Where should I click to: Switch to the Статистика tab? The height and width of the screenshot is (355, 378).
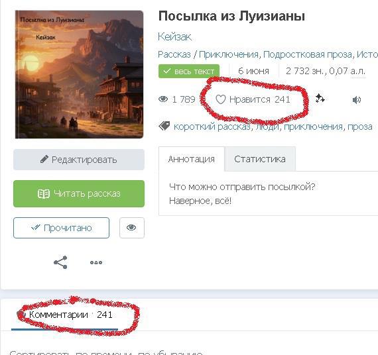pos(260,159)
